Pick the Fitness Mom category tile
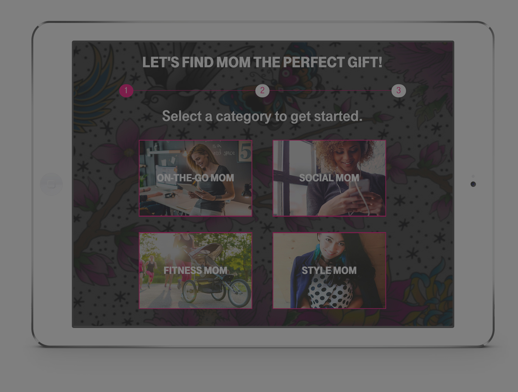The image size is (518, 392). click(x=195, y=270)
